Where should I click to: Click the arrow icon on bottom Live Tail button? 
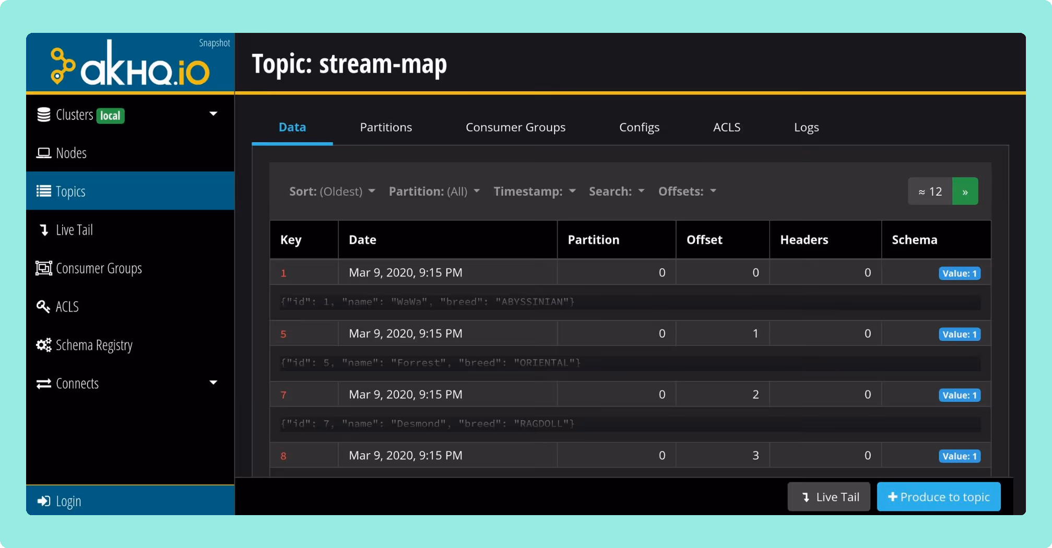[x=806, y=497]
